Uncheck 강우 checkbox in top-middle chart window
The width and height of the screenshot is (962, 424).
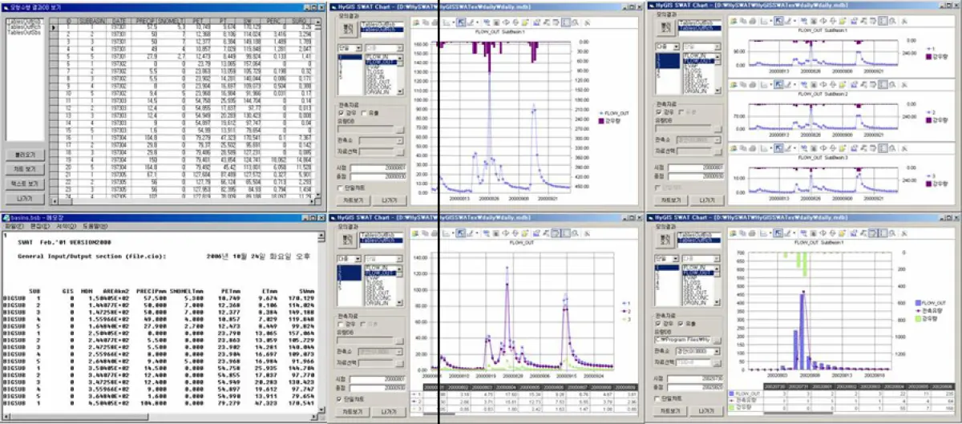click(342, 113)
